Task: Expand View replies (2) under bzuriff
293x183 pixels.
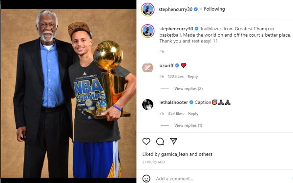Action: 188,88
